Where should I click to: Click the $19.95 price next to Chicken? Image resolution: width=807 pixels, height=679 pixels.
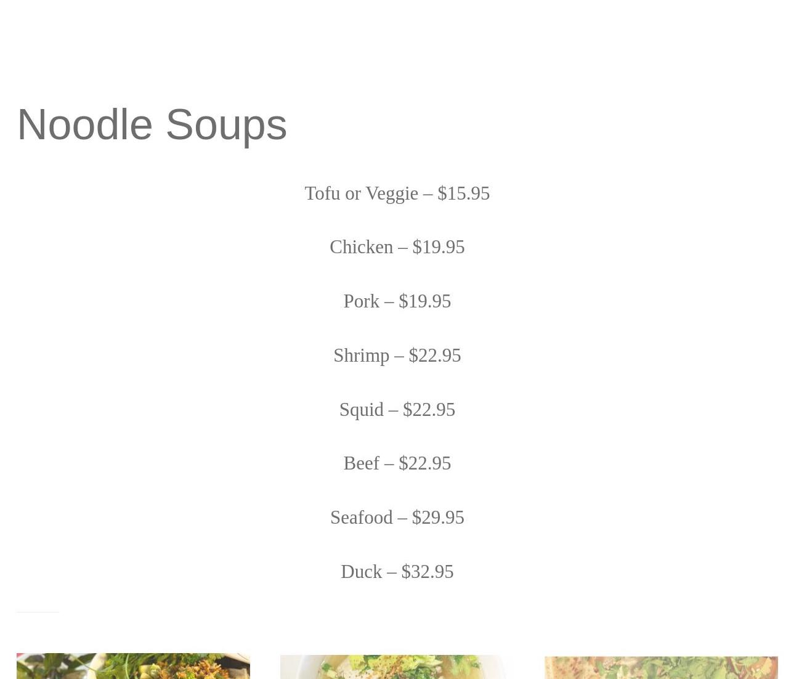438,247
